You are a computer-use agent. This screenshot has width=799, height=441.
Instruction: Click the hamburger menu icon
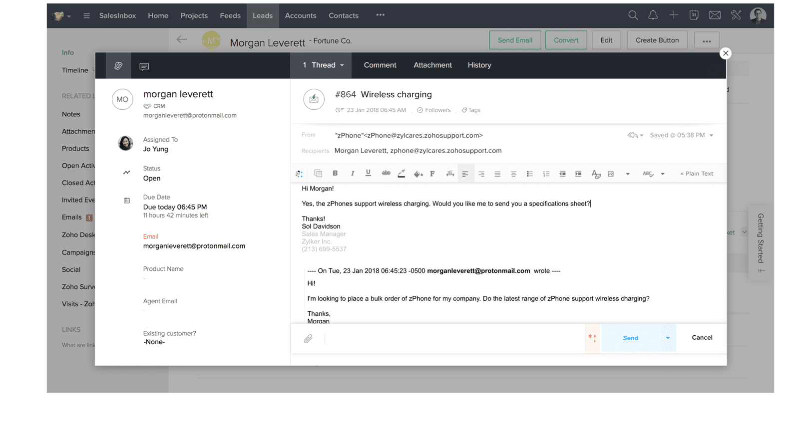[86, 15]
